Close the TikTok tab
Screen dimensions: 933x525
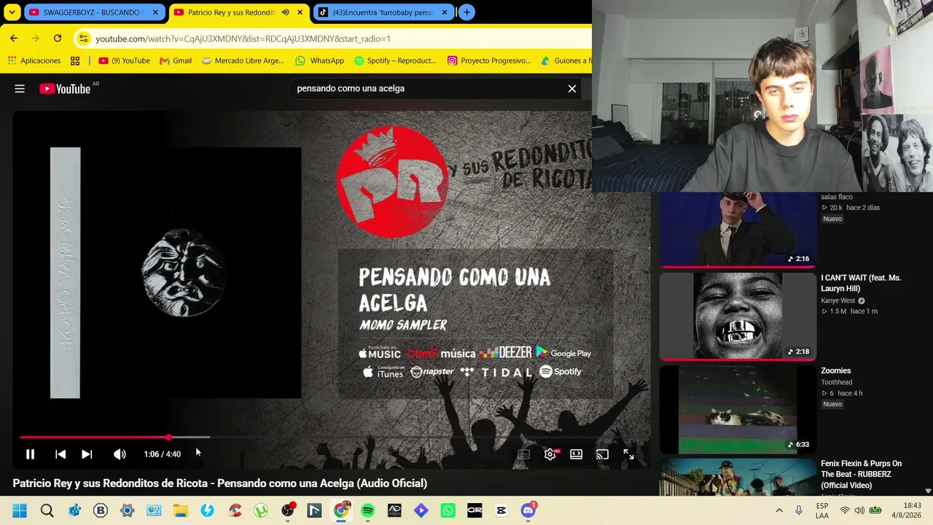(x=445, y=12)
